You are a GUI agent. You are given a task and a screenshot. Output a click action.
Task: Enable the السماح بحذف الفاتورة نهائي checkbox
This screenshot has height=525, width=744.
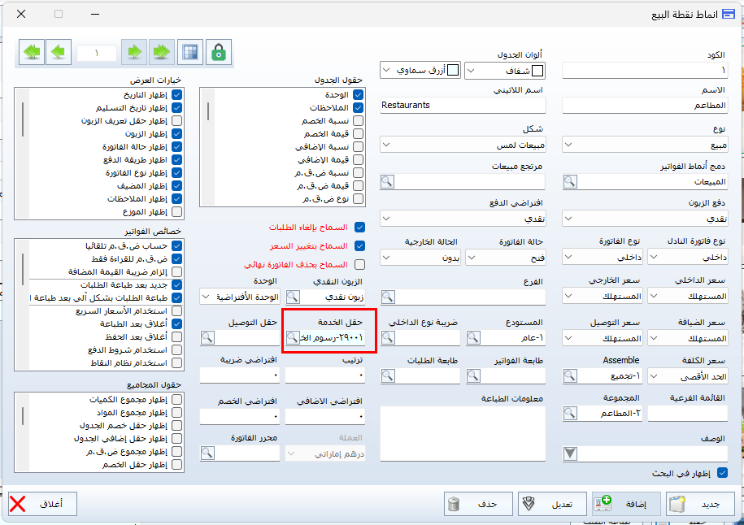point(359,264)
